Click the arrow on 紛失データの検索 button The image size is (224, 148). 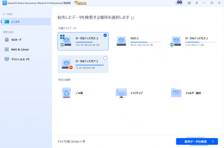[213, 141]
